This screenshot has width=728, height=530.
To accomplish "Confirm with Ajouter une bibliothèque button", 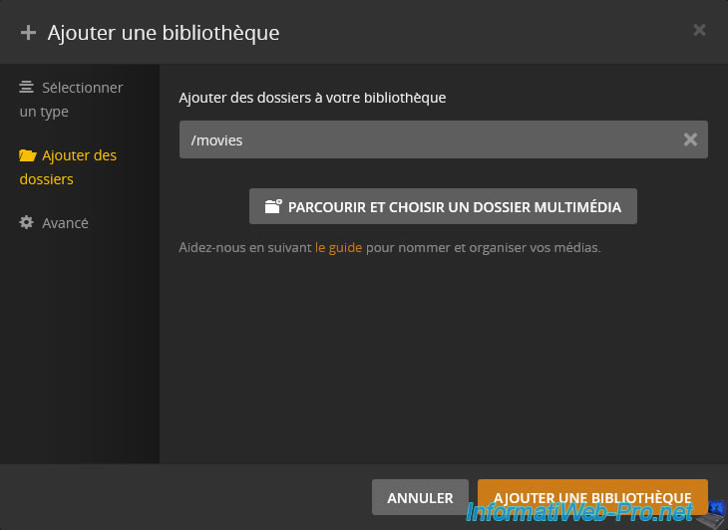I will tap(592, 497).
